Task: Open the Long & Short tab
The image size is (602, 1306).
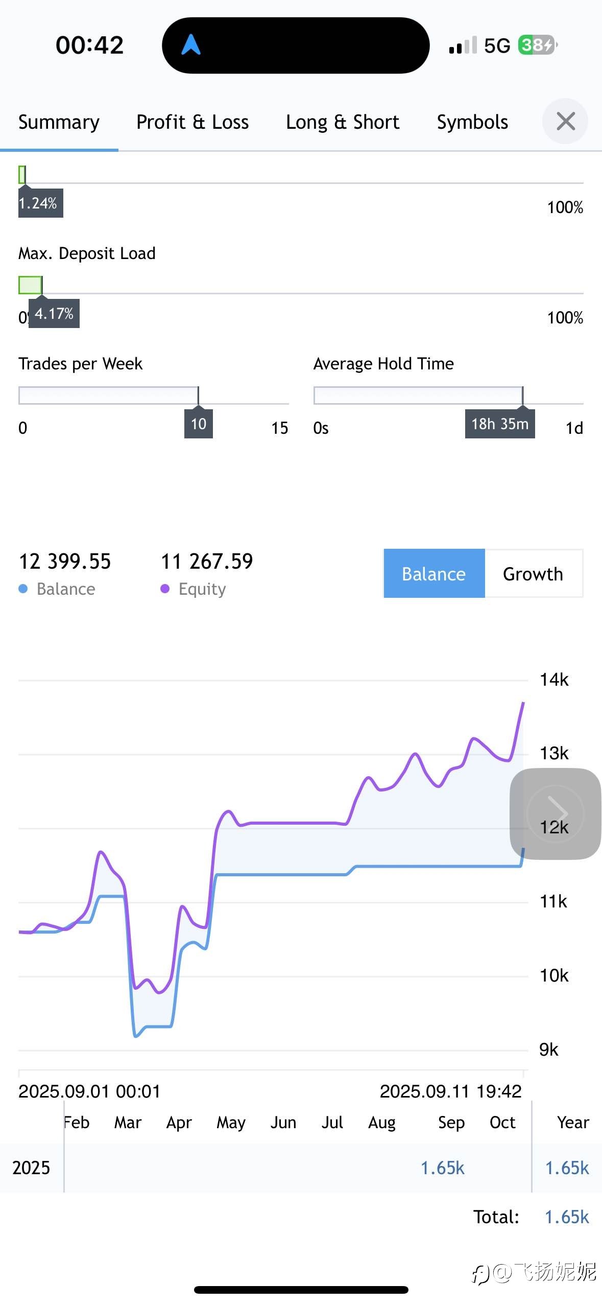Action: tap(343, 122)
